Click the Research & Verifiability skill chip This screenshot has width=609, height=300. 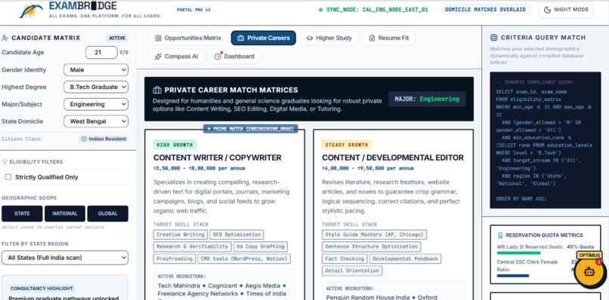pyautogui.click(x=192, y=246)
